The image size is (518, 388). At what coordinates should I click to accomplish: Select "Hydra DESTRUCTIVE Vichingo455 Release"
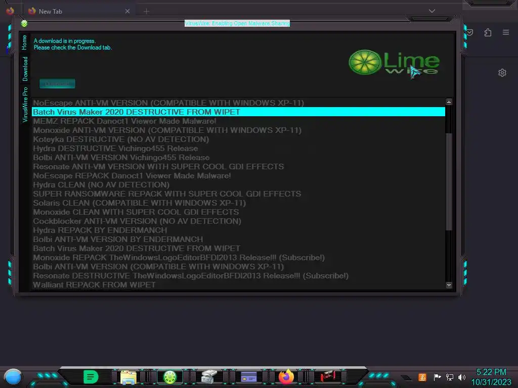tap(239, 149)
